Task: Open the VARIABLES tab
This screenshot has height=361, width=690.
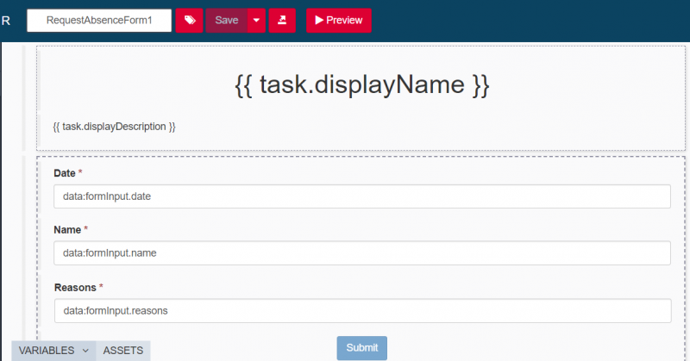Action: click(53, 351)
